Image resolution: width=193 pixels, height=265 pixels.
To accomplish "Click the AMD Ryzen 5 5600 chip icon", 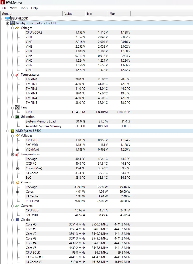I will 12,131.
